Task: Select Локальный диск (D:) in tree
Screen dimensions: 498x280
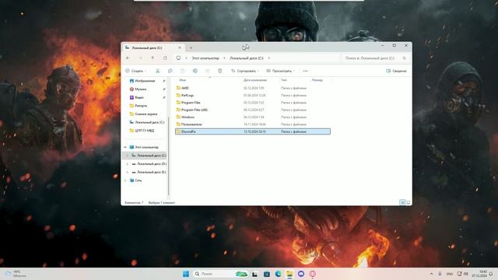Action: (x=151, y=164)
